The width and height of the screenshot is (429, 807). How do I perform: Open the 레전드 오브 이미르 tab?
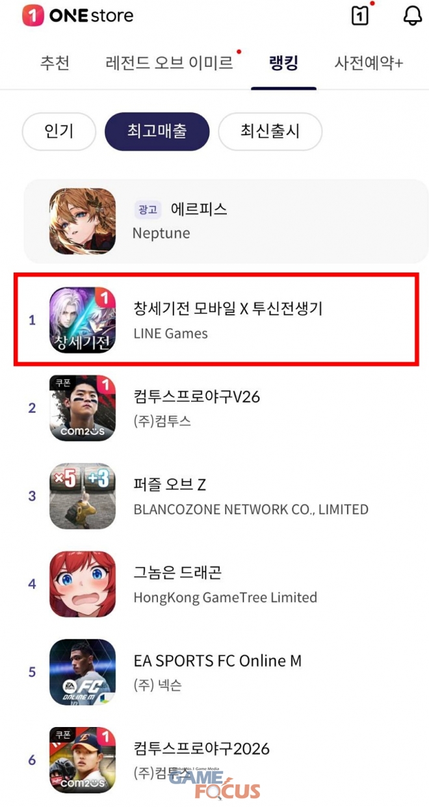click(170, 63)
